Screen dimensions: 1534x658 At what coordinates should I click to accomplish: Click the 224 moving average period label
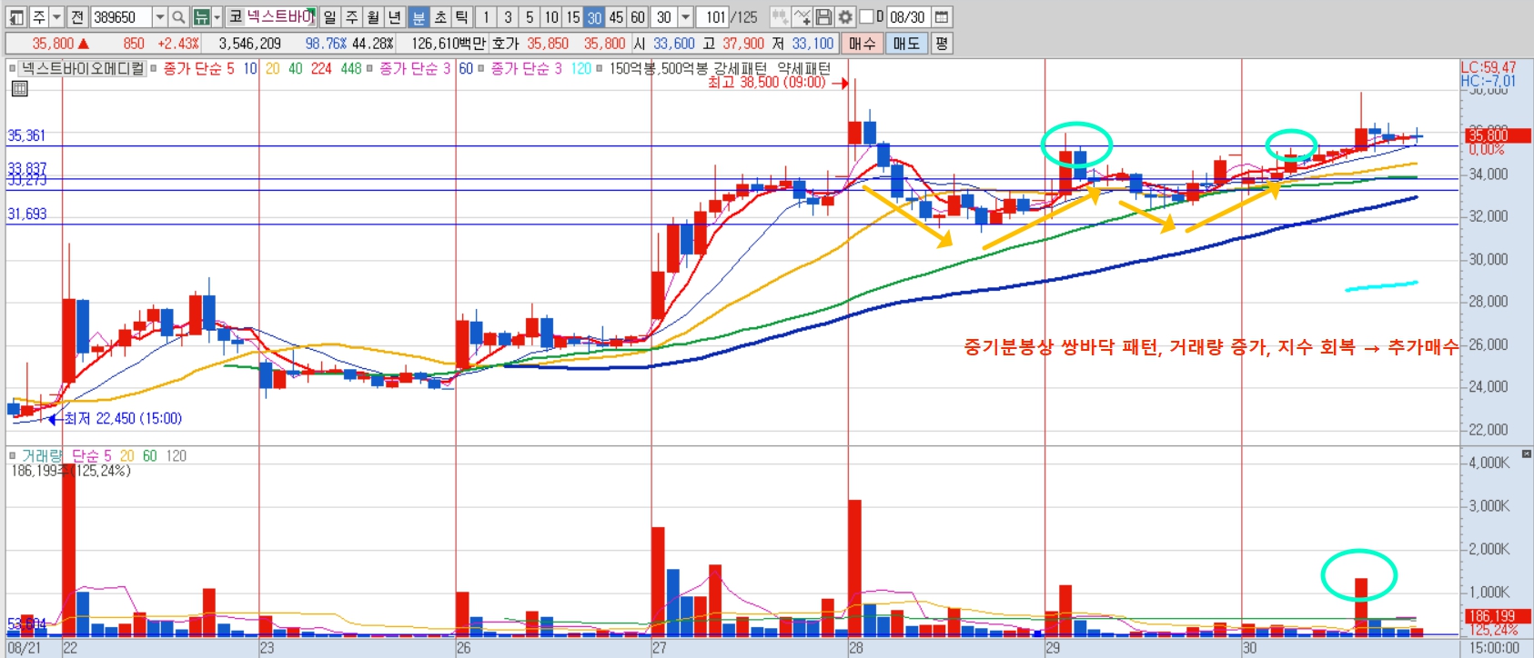click(x=321, y=68)
